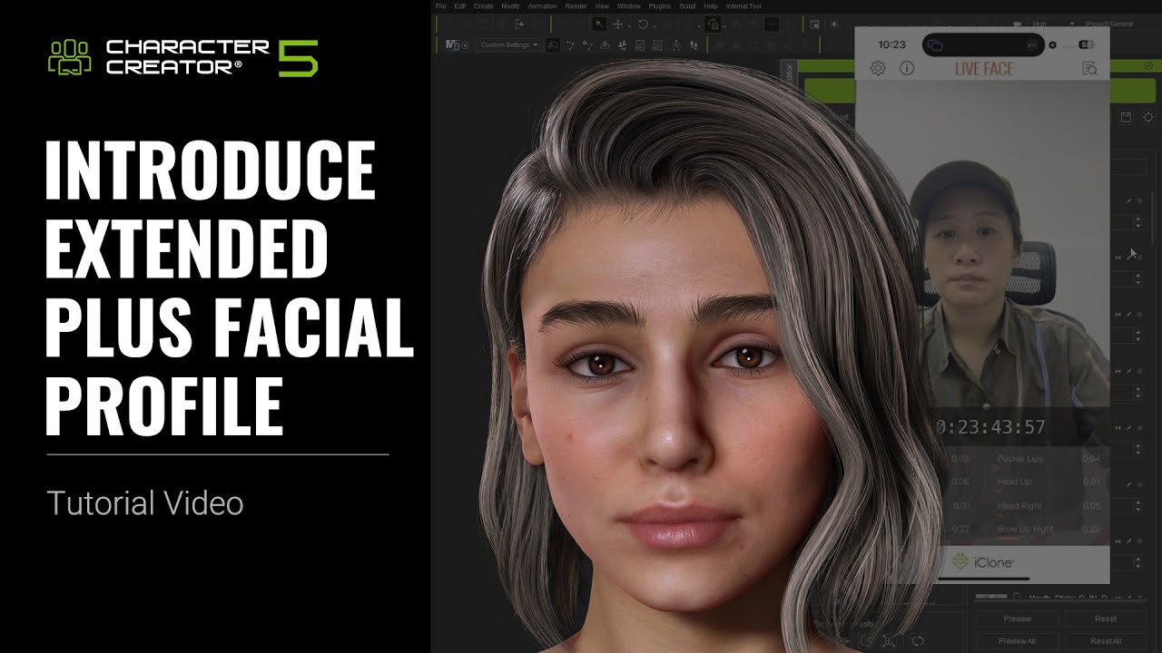Open the Animation menu
The height and width of the screenshot is (653, 1162).
click(x=542, y=6)
